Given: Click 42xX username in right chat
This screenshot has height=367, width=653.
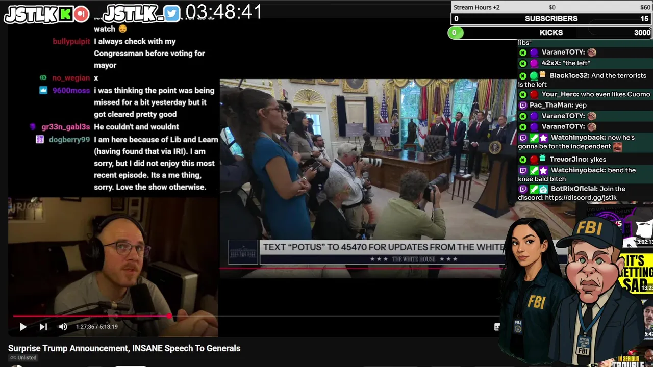Looking at the screenshot, I should coord(551,63).
